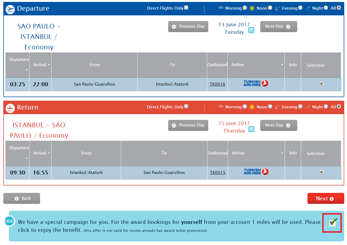Sort return table by Departure time arrow
This screenshot has width=347, height=245.
point(27,159)
